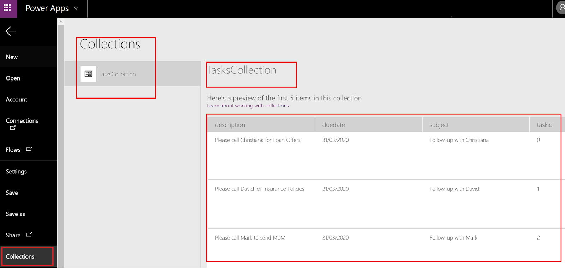Open the user account avatar icon
Viewport: 565px width, 272px height.
(561, 7)
